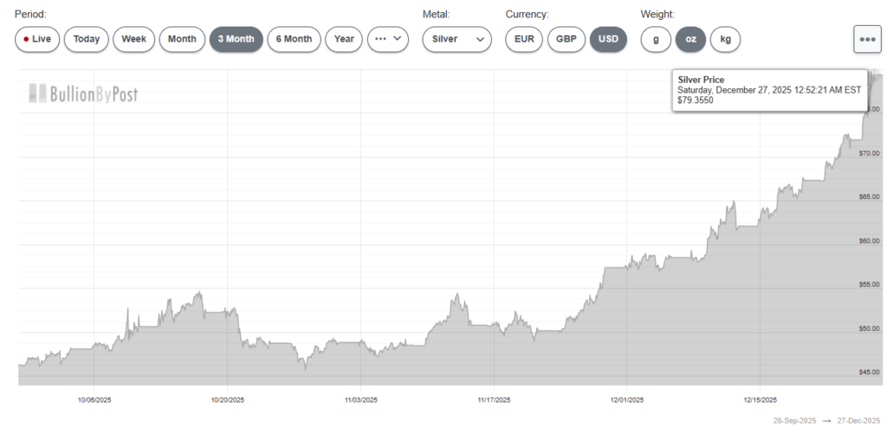Click the 11/17/2025 date axis label
887x426 pixels.
pyautogui.click(x=494, y=400)
